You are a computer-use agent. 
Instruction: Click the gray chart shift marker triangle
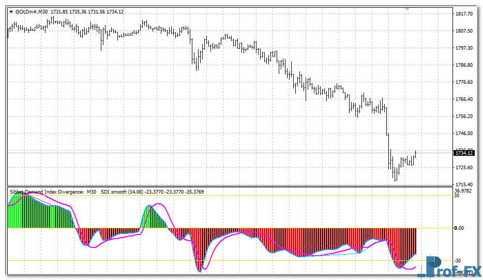pyautogui.click(x=407, y=9)
